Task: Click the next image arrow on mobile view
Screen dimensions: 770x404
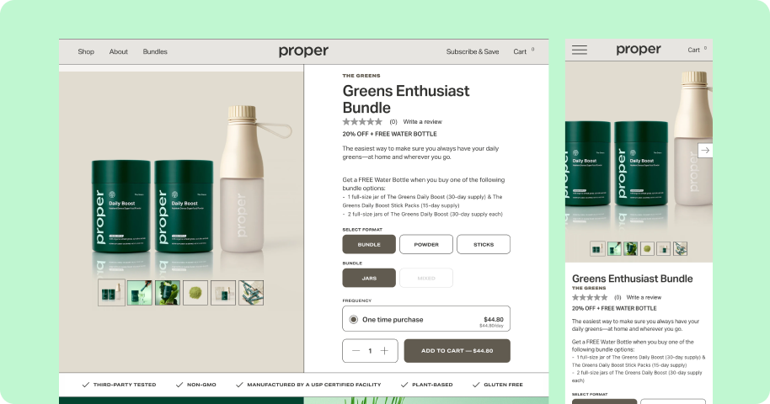Action: pos(705,150)
